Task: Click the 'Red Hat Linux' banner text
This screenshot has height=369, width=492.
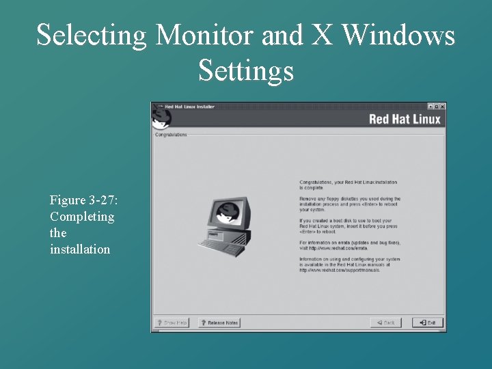Action: click(x=405, y=119)
